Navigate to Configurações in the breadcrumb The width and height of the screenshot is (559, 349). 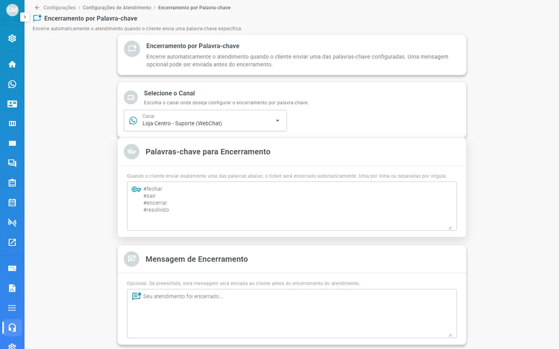(x=59, y=8)
